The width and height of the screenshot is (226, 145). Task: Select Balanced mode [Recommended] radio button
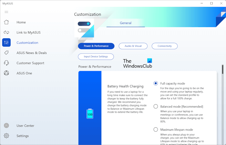tap(156, 106)
